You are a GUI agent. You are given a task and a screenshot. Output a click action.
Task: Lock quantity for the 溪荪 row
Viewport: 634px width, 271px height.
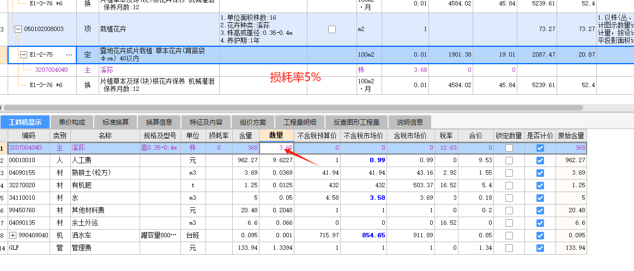click(509, 148)
